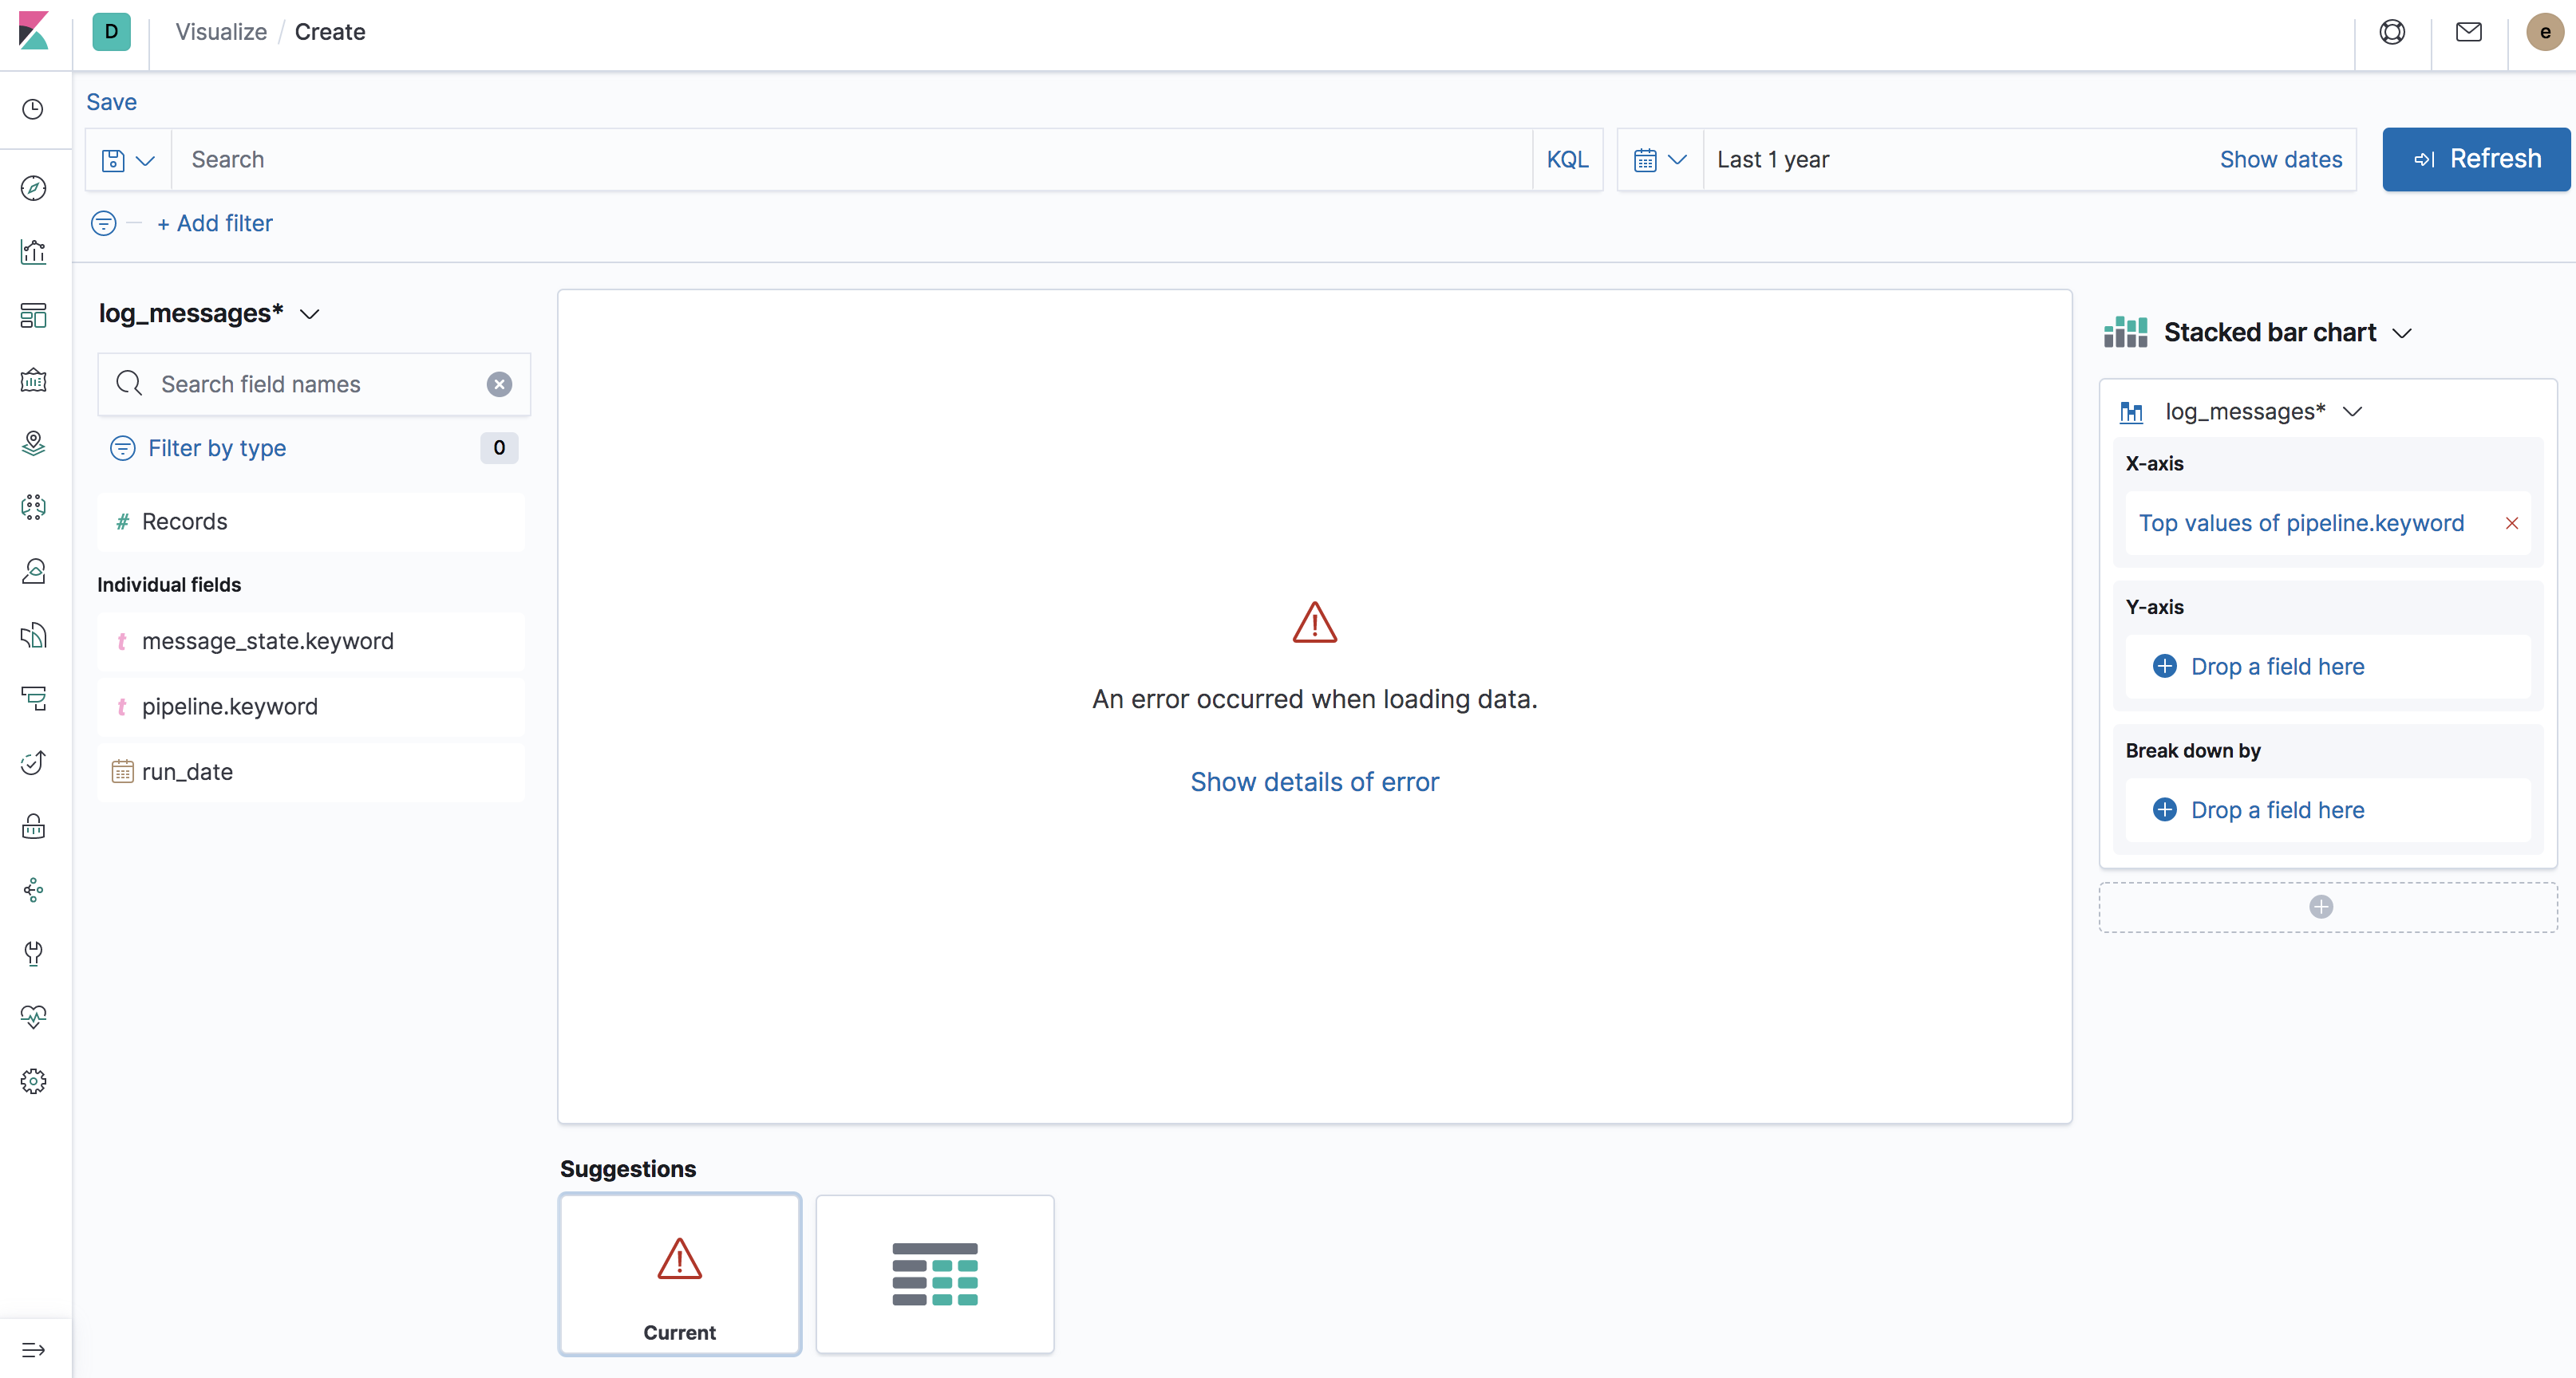Viewport: 2576px width, 1378px height.
Task: Click Show details of error
Action: [x=1314, y=782]
